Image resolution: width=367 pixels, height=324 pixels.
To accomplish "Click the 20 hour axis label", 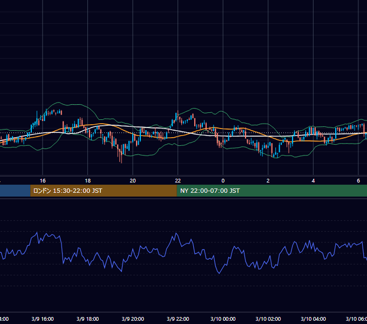I will (x=133, y=181).
